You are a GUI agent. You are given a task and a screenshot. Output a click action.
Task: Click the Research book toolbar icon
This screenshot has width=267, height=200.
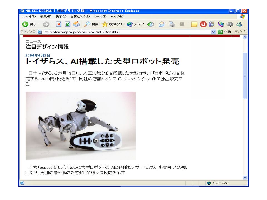point(212,24)
